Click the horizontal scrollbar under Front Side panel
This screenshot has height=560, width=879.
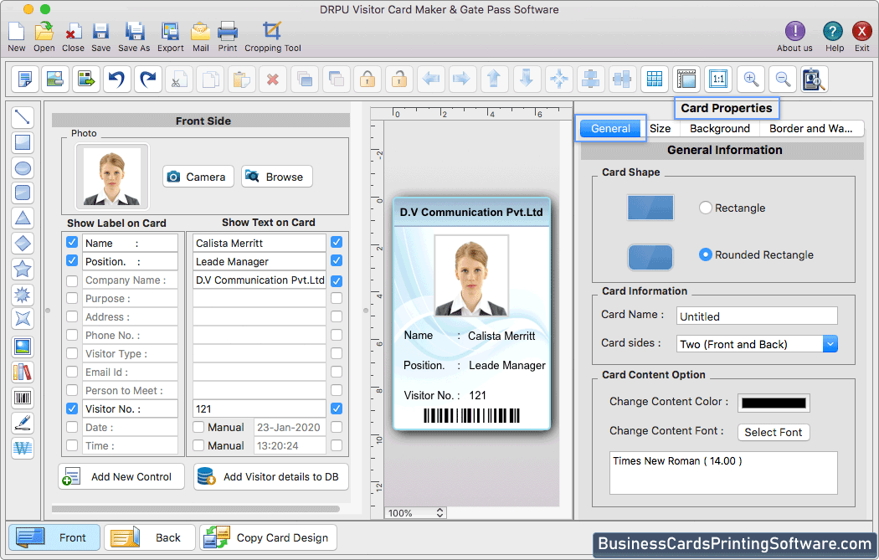pos(196,509)
